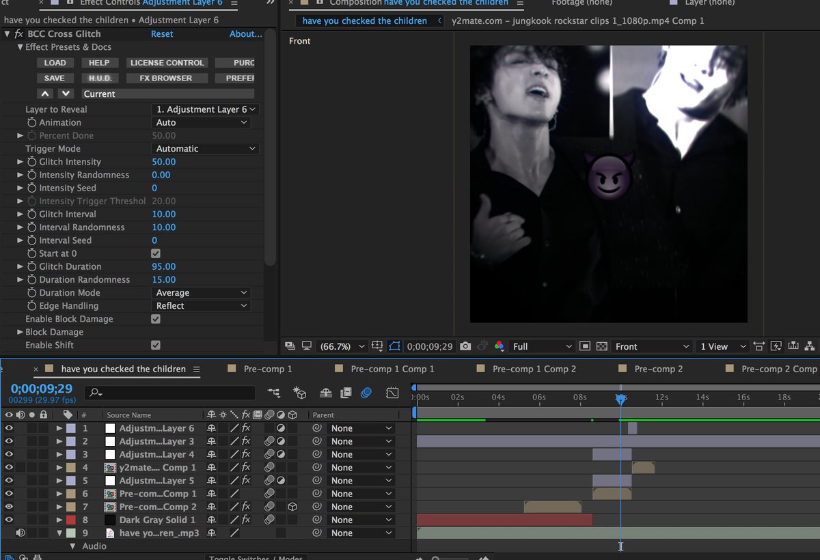Click the HELP button
The height and width of the screenshot is (560, 820).
click(x=99, y=63)
